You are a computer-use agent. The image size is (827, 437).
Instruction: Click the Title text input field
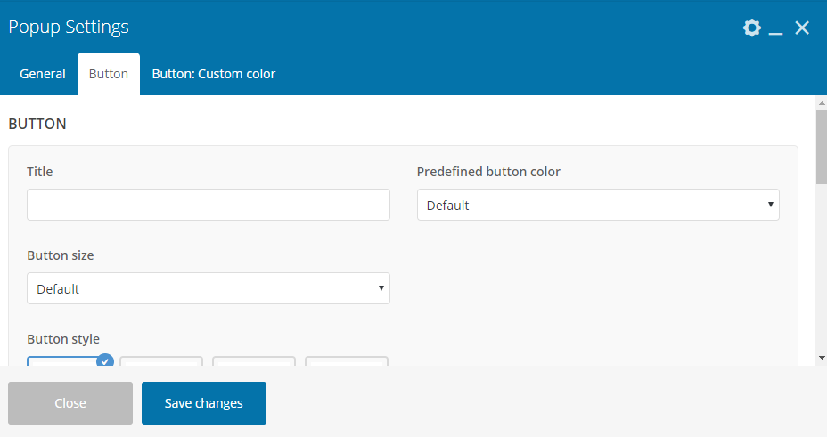point(209,205)
